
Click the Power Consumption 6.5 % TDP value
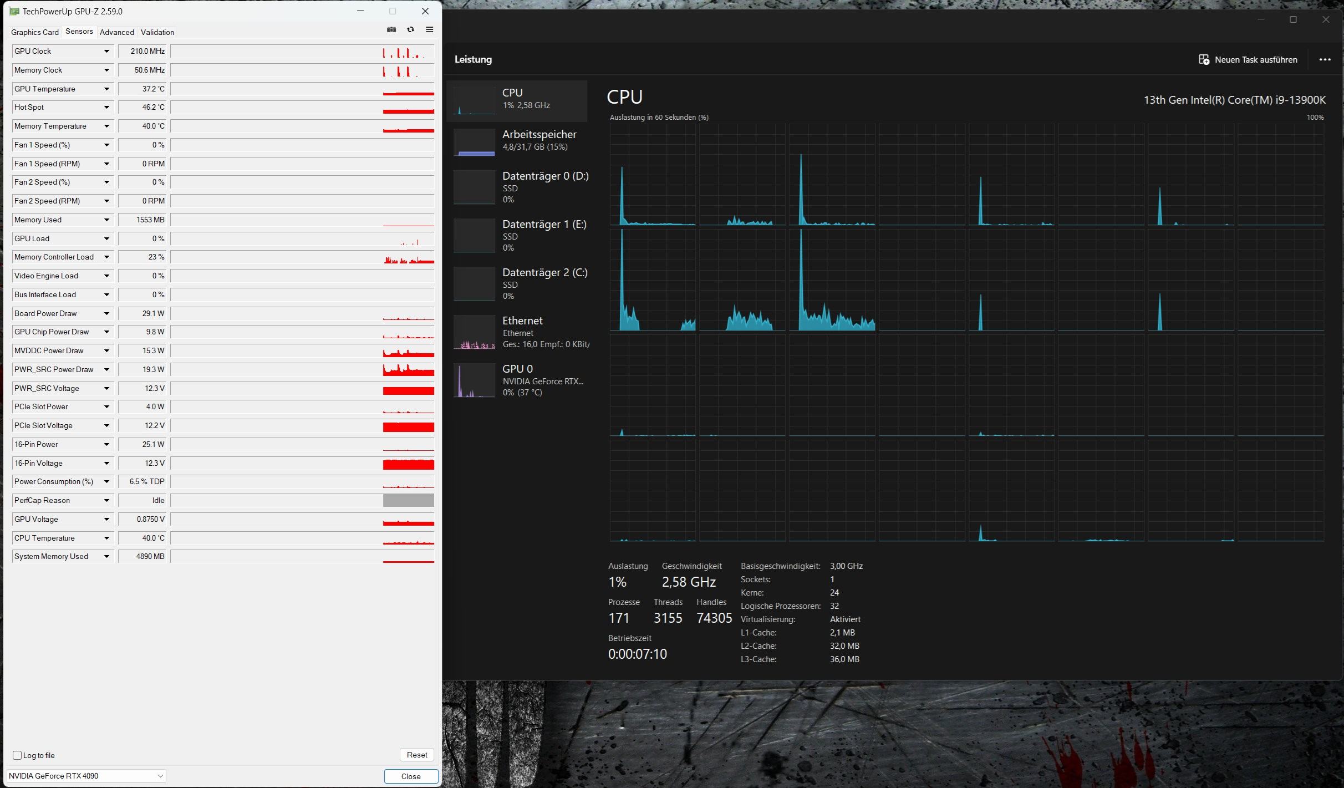pyautogui.click(x=143, y=482)
